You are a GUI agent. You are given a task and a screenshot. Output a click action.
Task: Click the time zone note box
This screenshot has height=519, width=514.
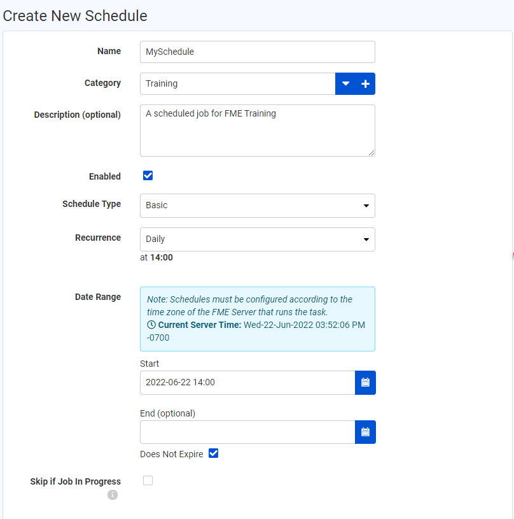pyautogui.click(x=257, y=318)
